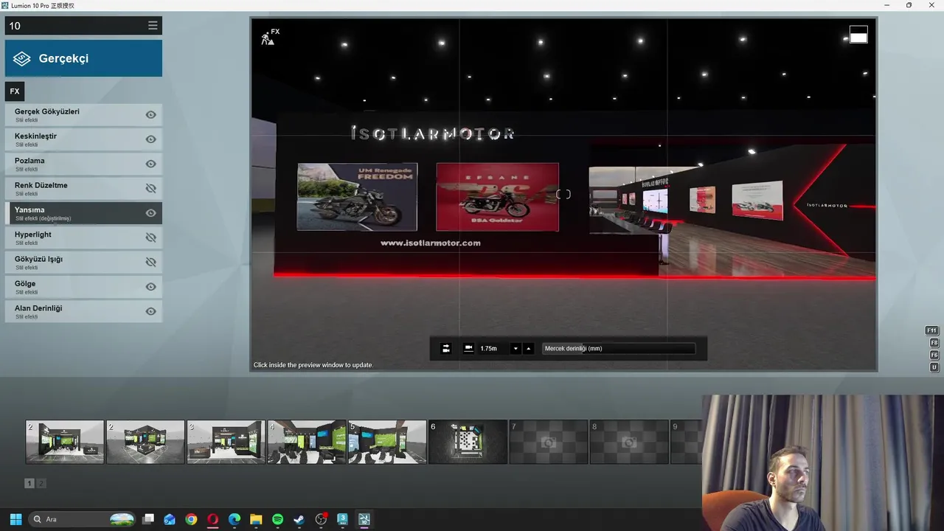Click the camera swap arrows icon

coord(445,349)
